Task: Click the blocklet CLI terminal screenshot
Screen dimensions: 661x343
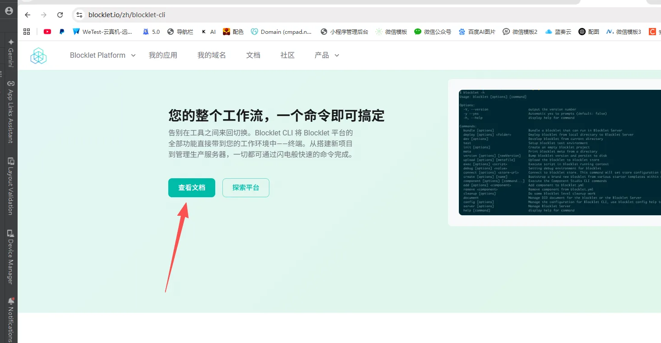Action: [x=559, y=153]
